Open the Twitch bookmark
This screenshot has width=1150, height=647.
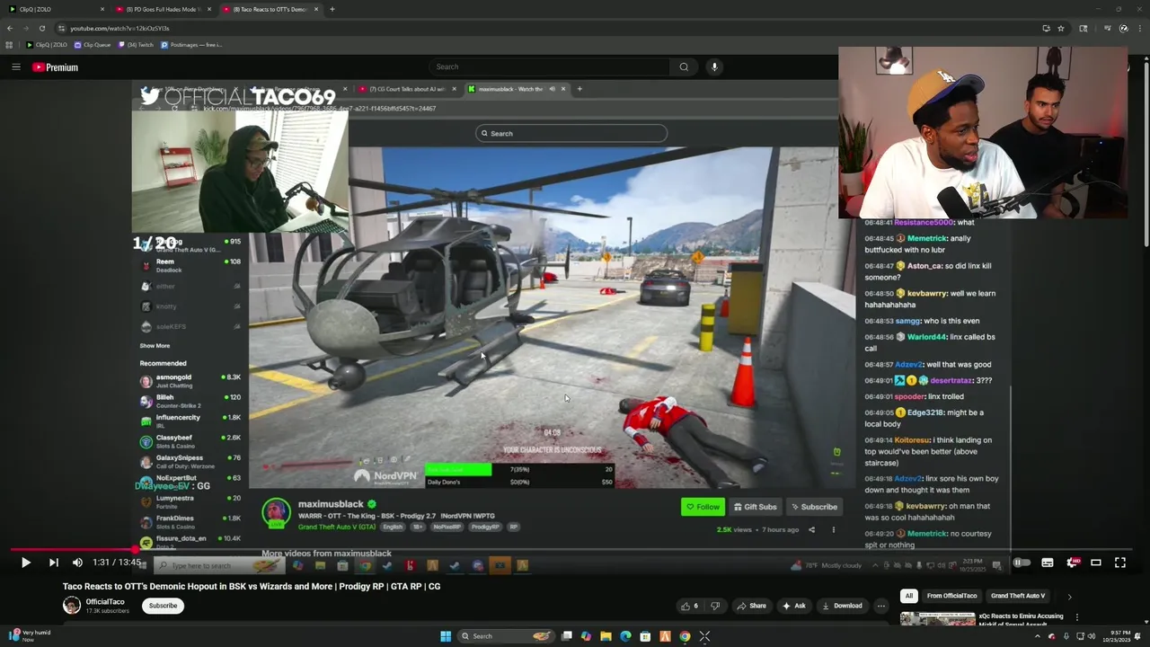pos(136,45)
